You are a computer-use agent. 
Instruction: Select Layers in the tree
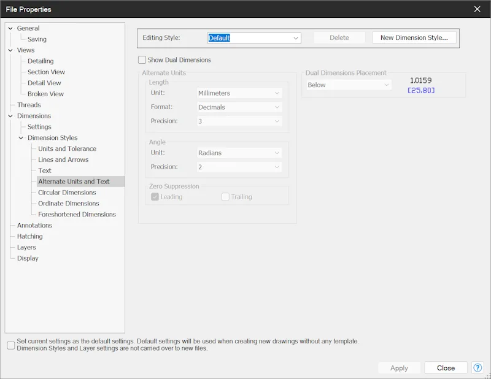(26, 247)
